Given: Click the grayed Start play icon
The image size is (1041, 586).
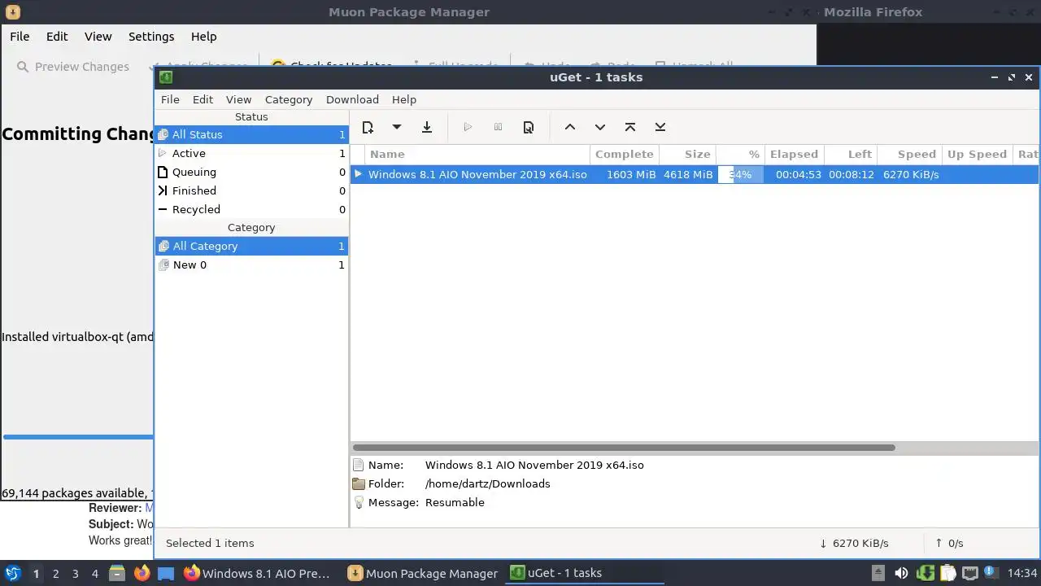Looking at the screenshot, I should [x=468, y=127].
